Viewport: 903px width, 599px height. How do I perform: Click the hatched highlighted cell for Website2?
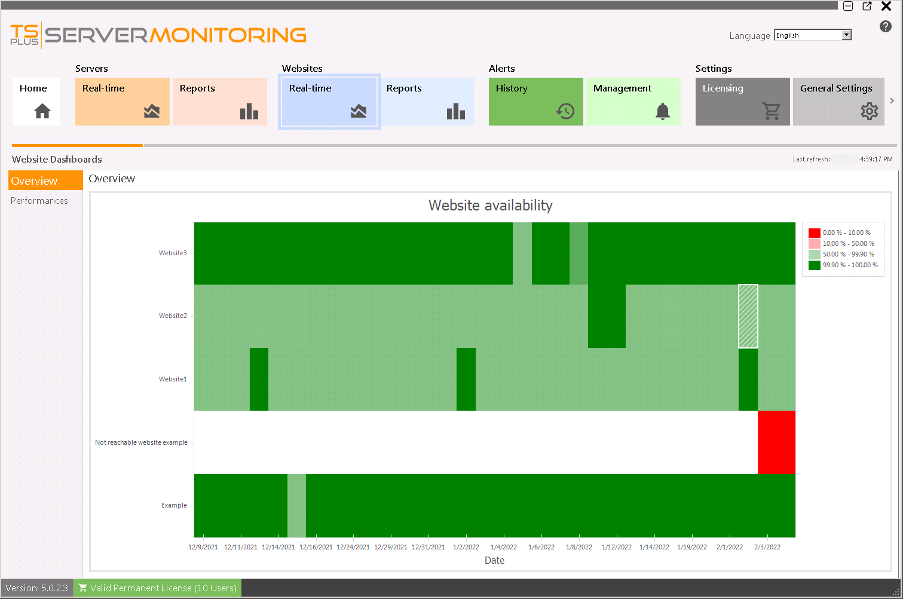click(747, 315)
